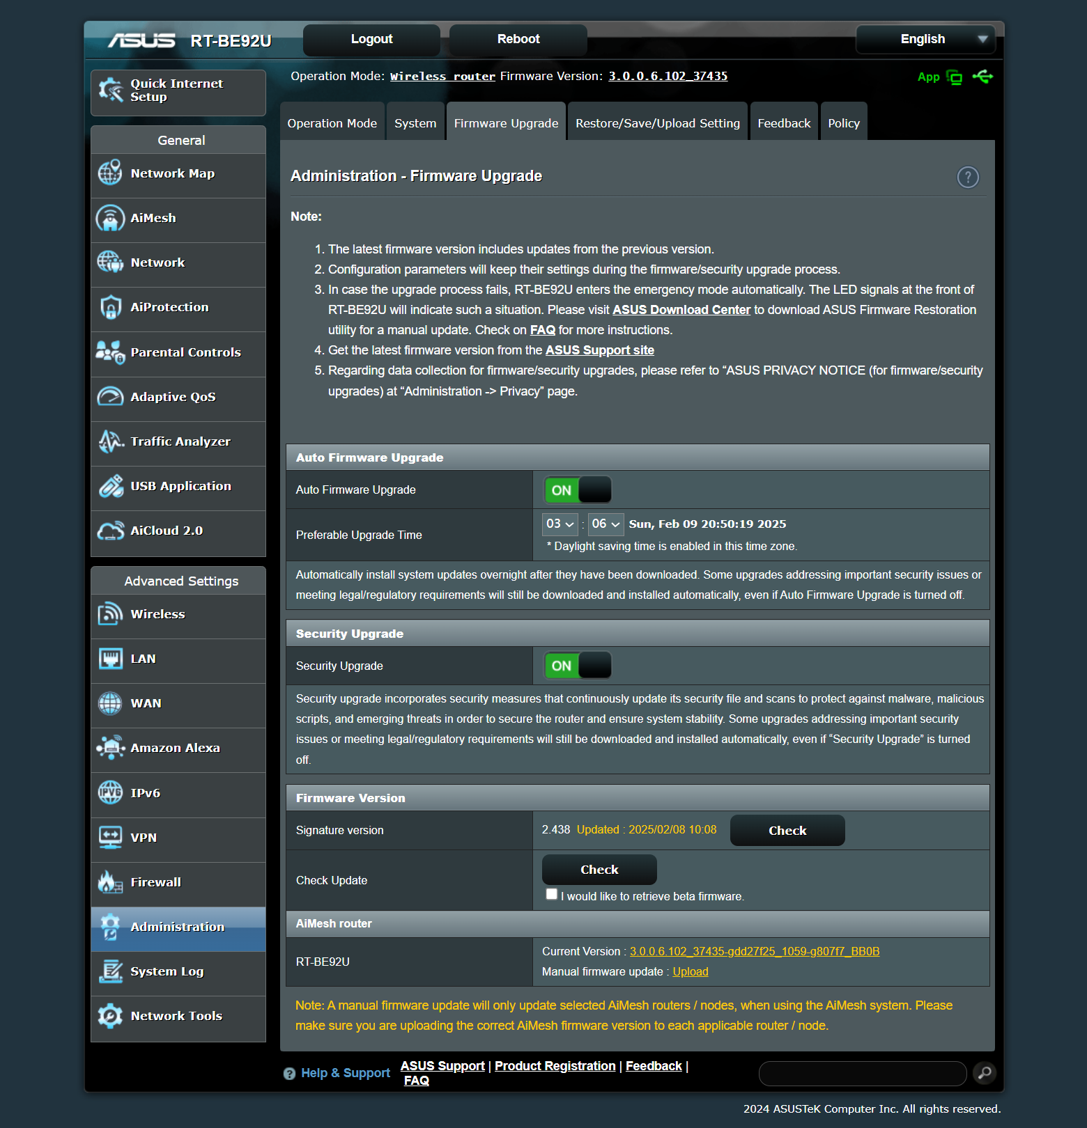Click the Logout button
This screenshot has height=1128, width=1087.
pos(371,40)
